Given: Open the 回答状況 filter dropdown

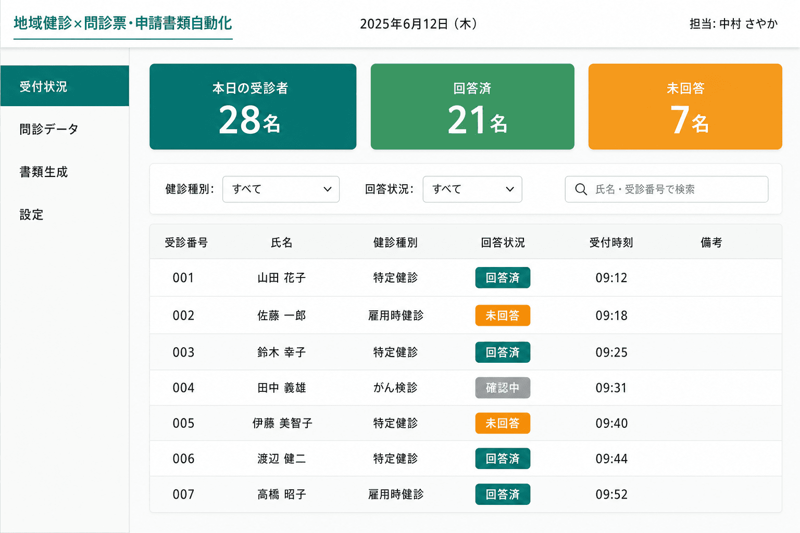Looking at the screenshot, I should [472, 189].
